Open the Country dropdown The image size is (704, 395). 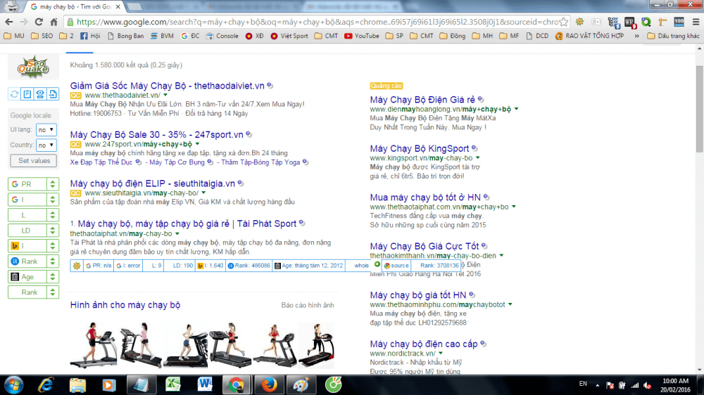tap(46, 145)
